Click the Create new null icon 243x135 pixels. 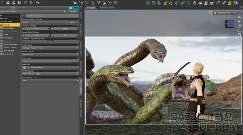(110, 3)
